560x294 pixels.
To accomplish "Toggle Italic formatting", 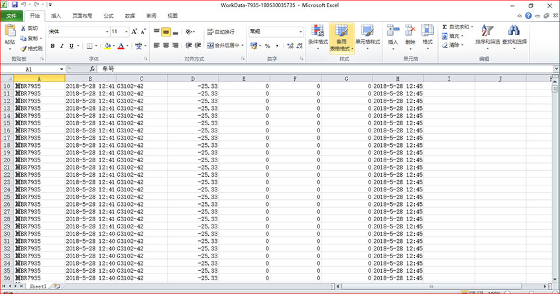I will pos(62,46).
